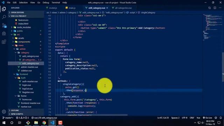This screenshot has width=224, height=126.
Task: Open File Explorer from taskbar
Action: [x=36, y=123]
